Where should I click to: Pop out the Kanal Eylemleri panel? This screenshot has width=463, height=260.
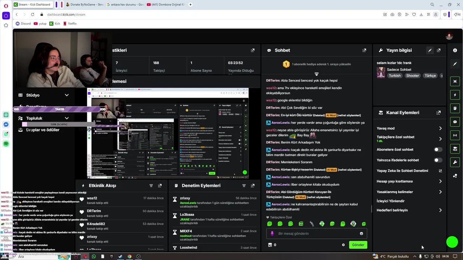(x=438, y=113)
